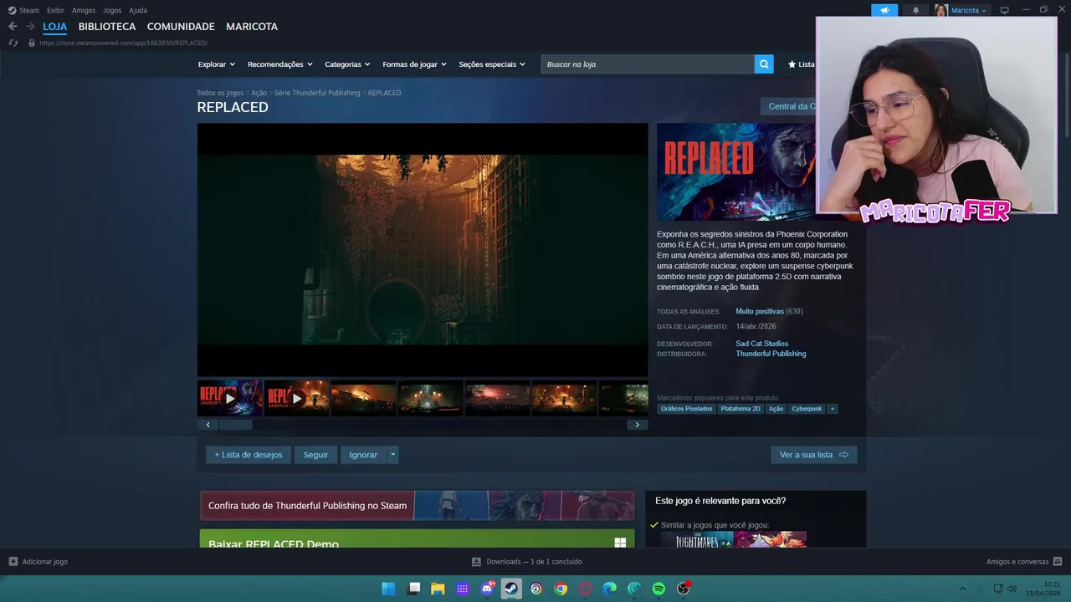1071x602 pixels.
Task: Open the MARICOTA profile tab
Action: 252,27
